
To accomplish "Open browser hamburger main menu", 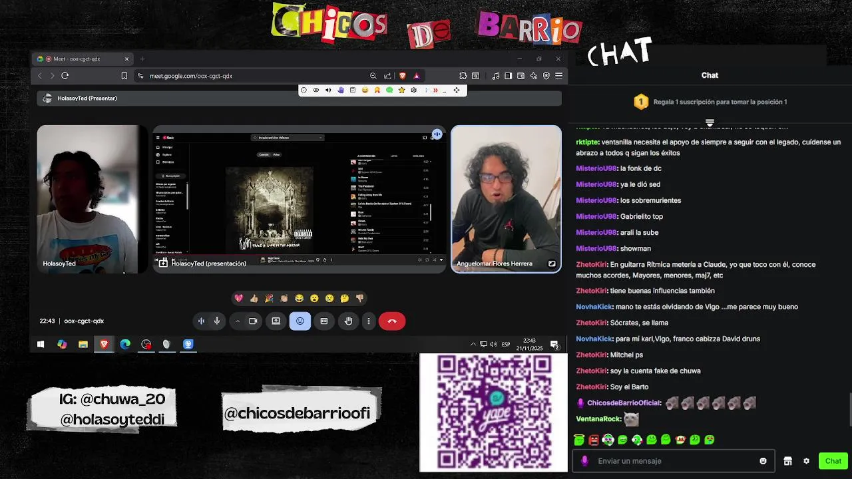I will 559,76.
